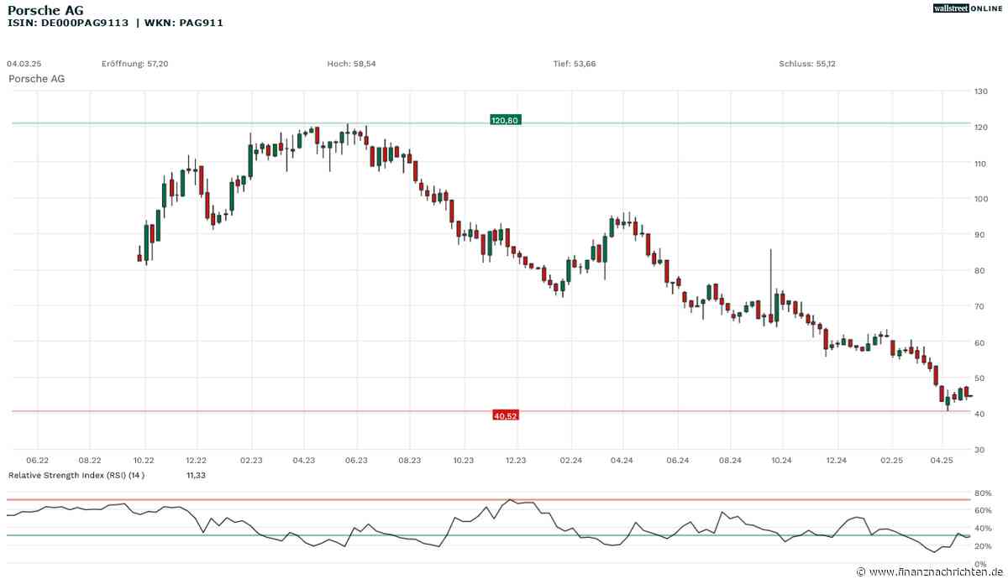Select the 10.23 date axis label

coord(463,460)
